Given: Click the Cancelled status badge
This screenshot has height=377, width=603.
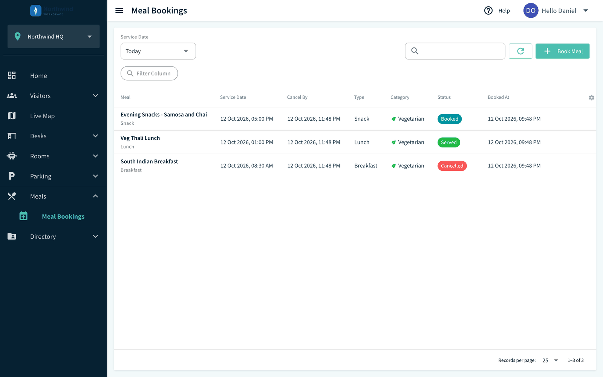Looking at the screenshot, I should tap(452, 166).
